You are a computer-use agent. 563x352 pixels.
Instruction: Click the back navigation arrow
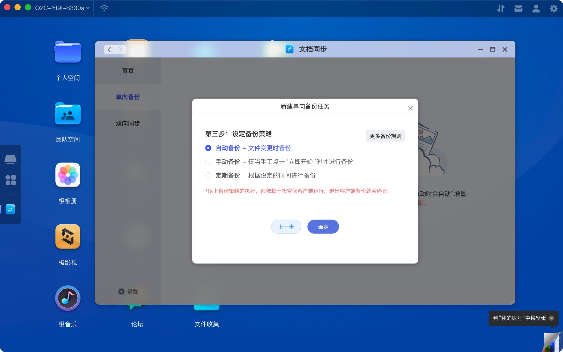[x=109, y=49]
